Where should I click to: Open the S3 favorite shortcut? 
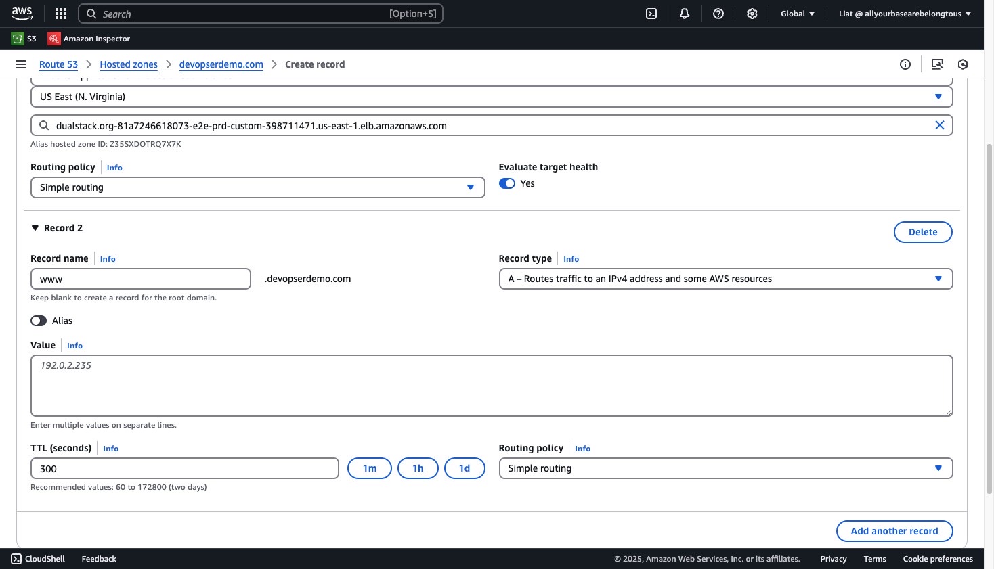[x=24, y=39]
